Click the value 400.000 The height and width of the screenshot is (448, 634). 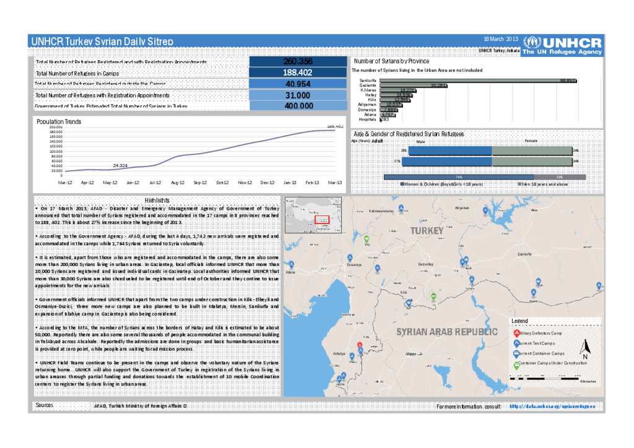point(299,106)
